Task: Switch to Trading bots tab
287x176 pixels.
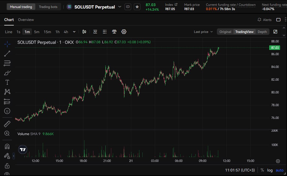Action: tap(48, 7)
